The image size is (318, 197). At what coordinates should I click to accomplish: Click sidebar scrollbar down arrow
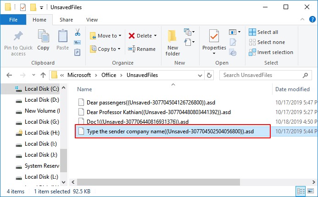(63, 182)
